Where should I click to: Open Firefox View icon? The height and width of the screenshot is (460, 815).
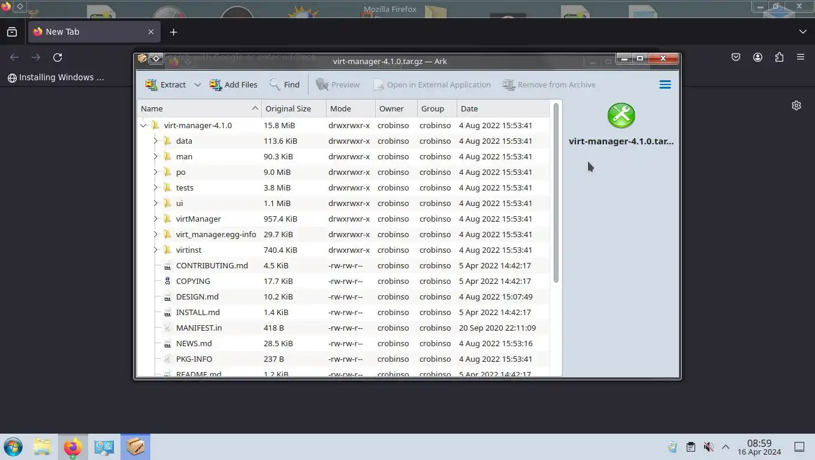[x=12, y=32]
